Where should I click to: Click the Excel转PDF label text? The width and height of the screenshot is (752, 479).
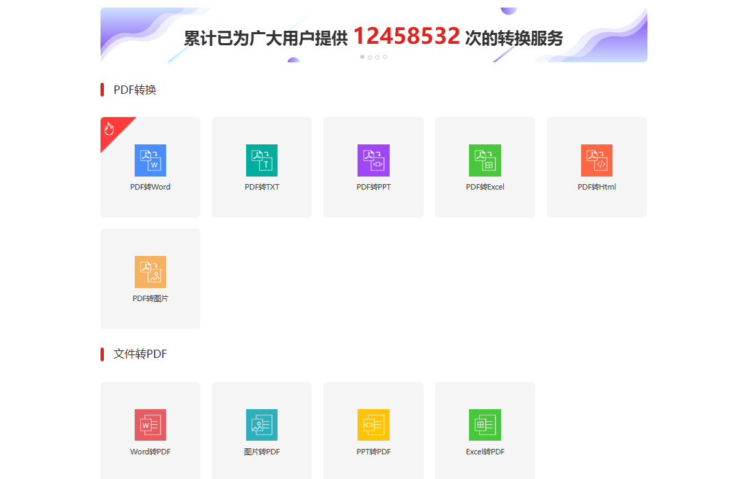485,452
